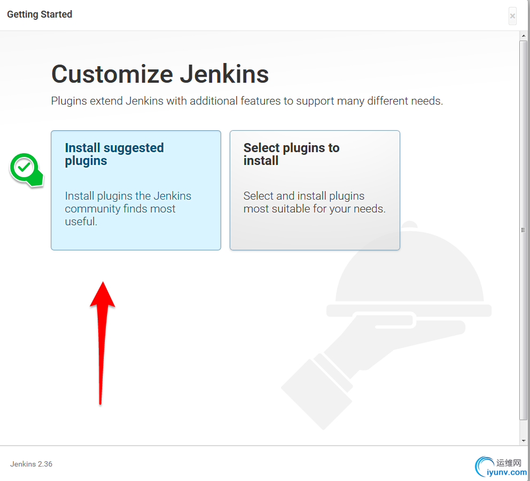The height and width of the screenshot is (481, 530).
Task: Click the 'Getting Started' title text
Action: [40, 14]
